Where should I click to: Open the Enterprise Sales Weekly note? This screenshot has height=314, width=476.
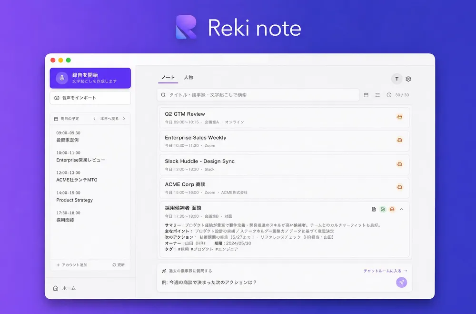pos(285,141)
